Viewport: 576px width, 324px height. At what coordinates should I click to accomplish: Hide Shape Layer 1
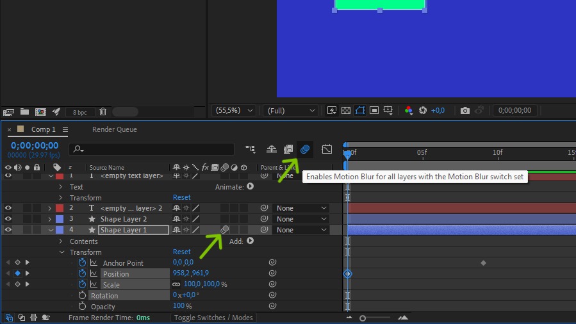[8, 230]
